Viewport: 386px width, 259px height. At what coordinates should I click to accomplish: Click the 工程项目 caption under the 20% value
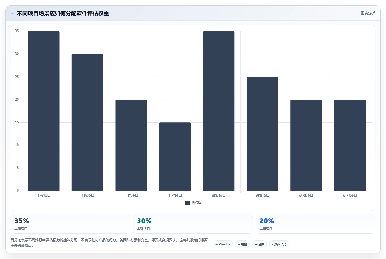[266, 228]
